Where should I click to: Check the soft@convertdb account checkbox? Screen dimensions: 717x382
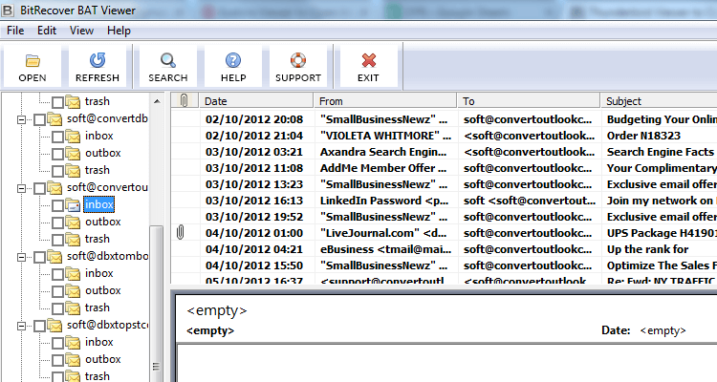(x=40, y=119)
